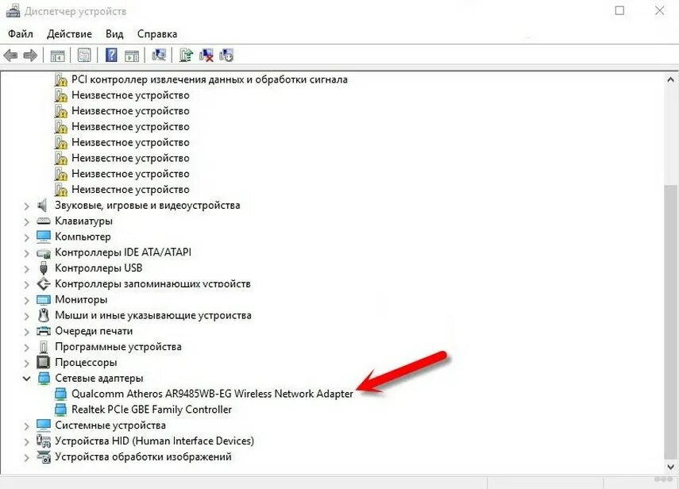Screen dimensions: 679x489
Task: Expand the Контроллеры USB node
Action: coord(27,269)
